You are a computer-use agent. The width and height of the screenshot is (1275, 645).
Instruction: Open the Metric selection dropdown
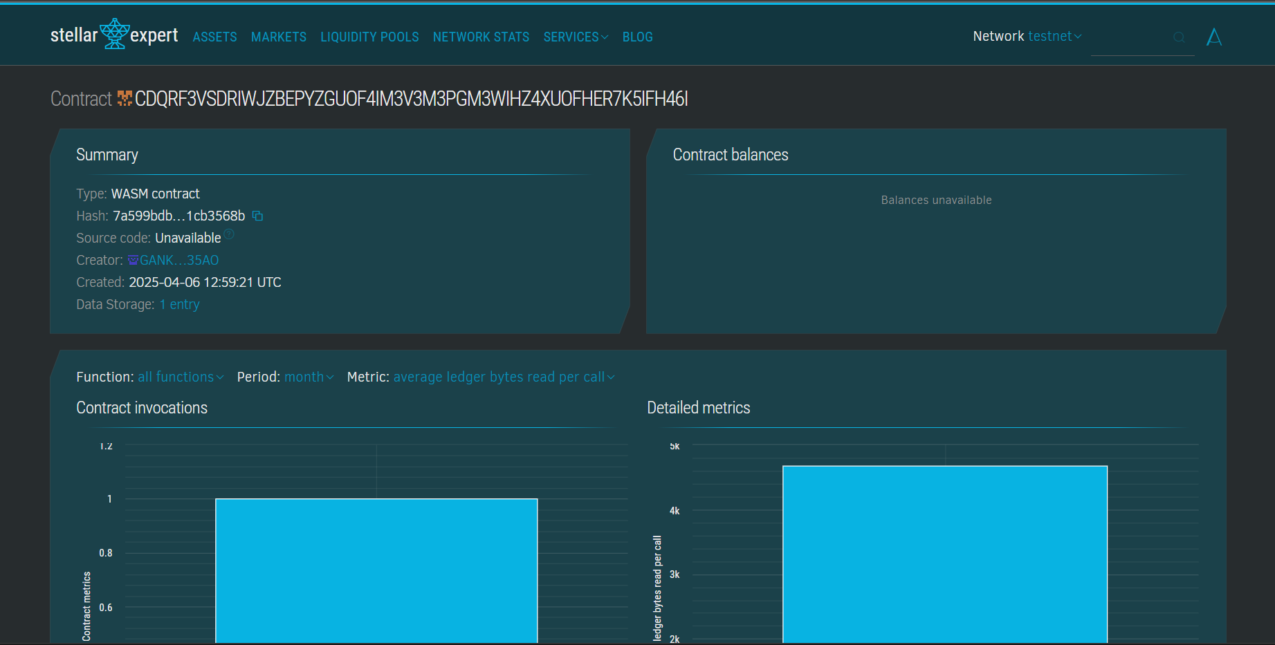[x=503, y=377]
